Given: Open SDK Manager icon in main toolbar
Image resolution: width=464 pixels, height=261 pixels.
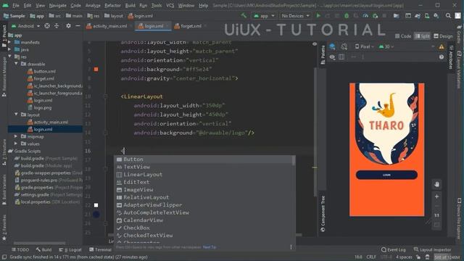Looking at the screenshot, I should (x=436, y=16).
